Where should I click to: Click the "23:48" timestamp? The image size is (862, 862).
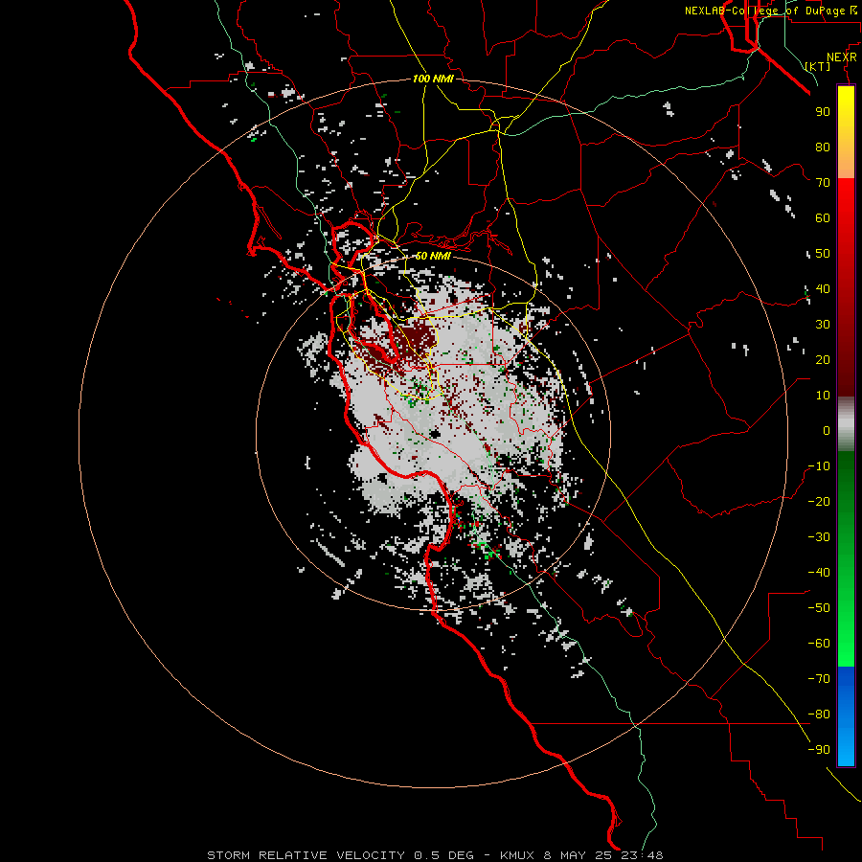(x=642, y=855)
